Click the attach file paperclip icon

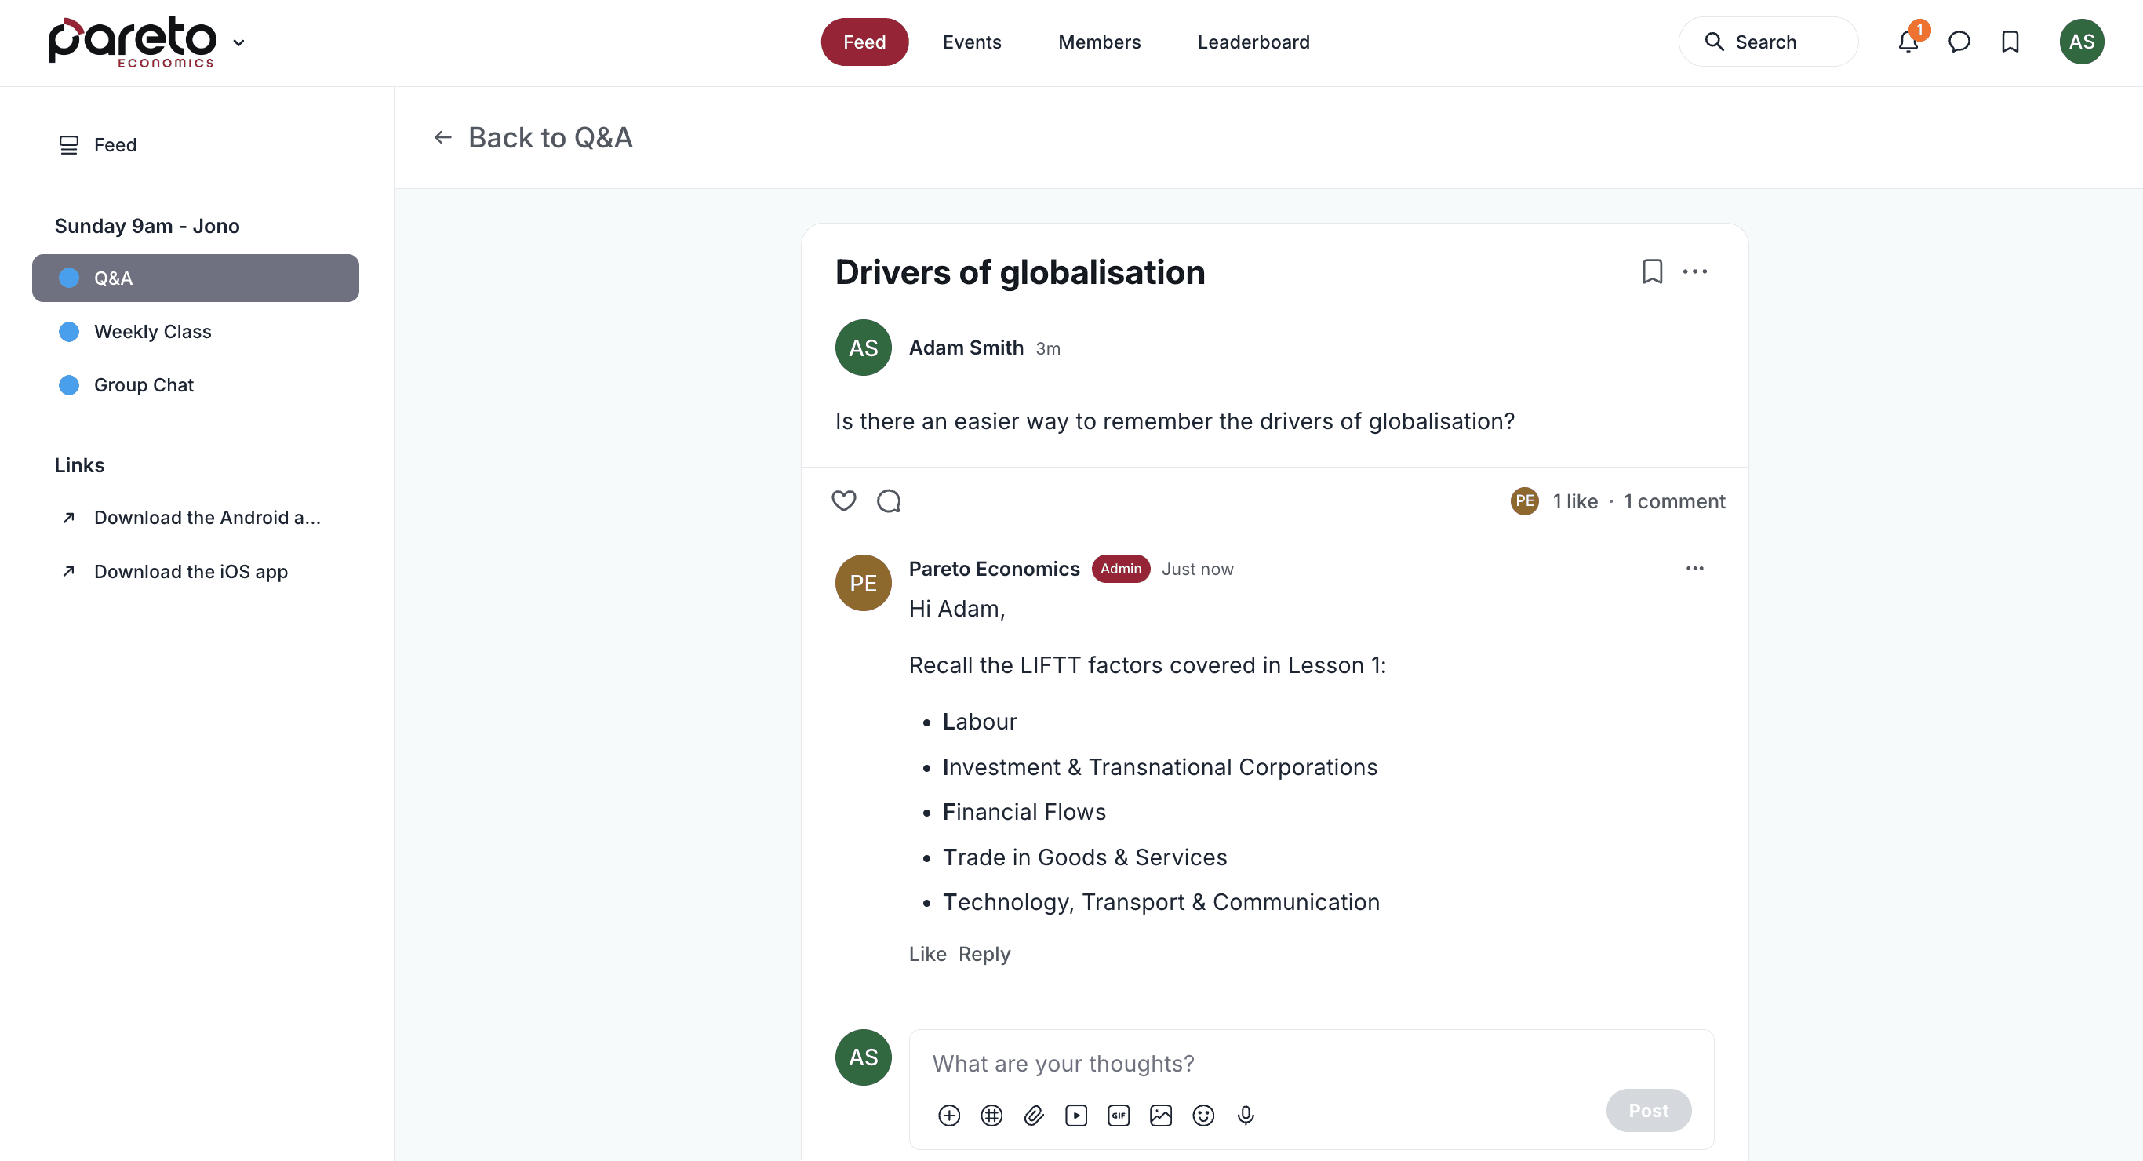pyautogui.click(x=1034, y=1116)
